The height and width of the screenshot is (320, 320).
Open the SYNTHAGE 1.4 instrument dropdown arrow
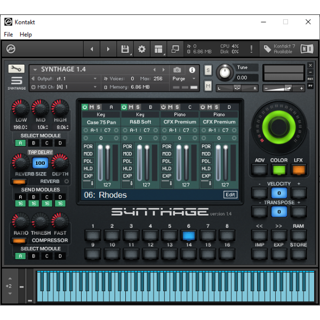(35, 69)
